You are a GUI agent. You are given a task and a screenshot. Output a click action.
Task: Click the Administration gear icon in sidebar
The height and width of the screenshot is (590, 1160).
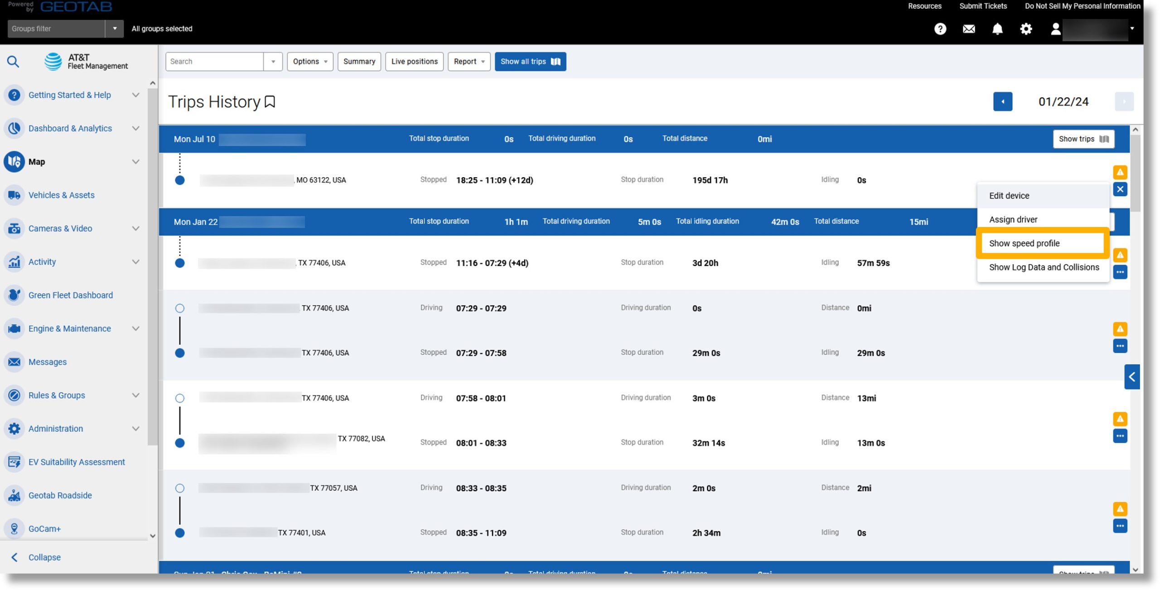tap(14, 429)
